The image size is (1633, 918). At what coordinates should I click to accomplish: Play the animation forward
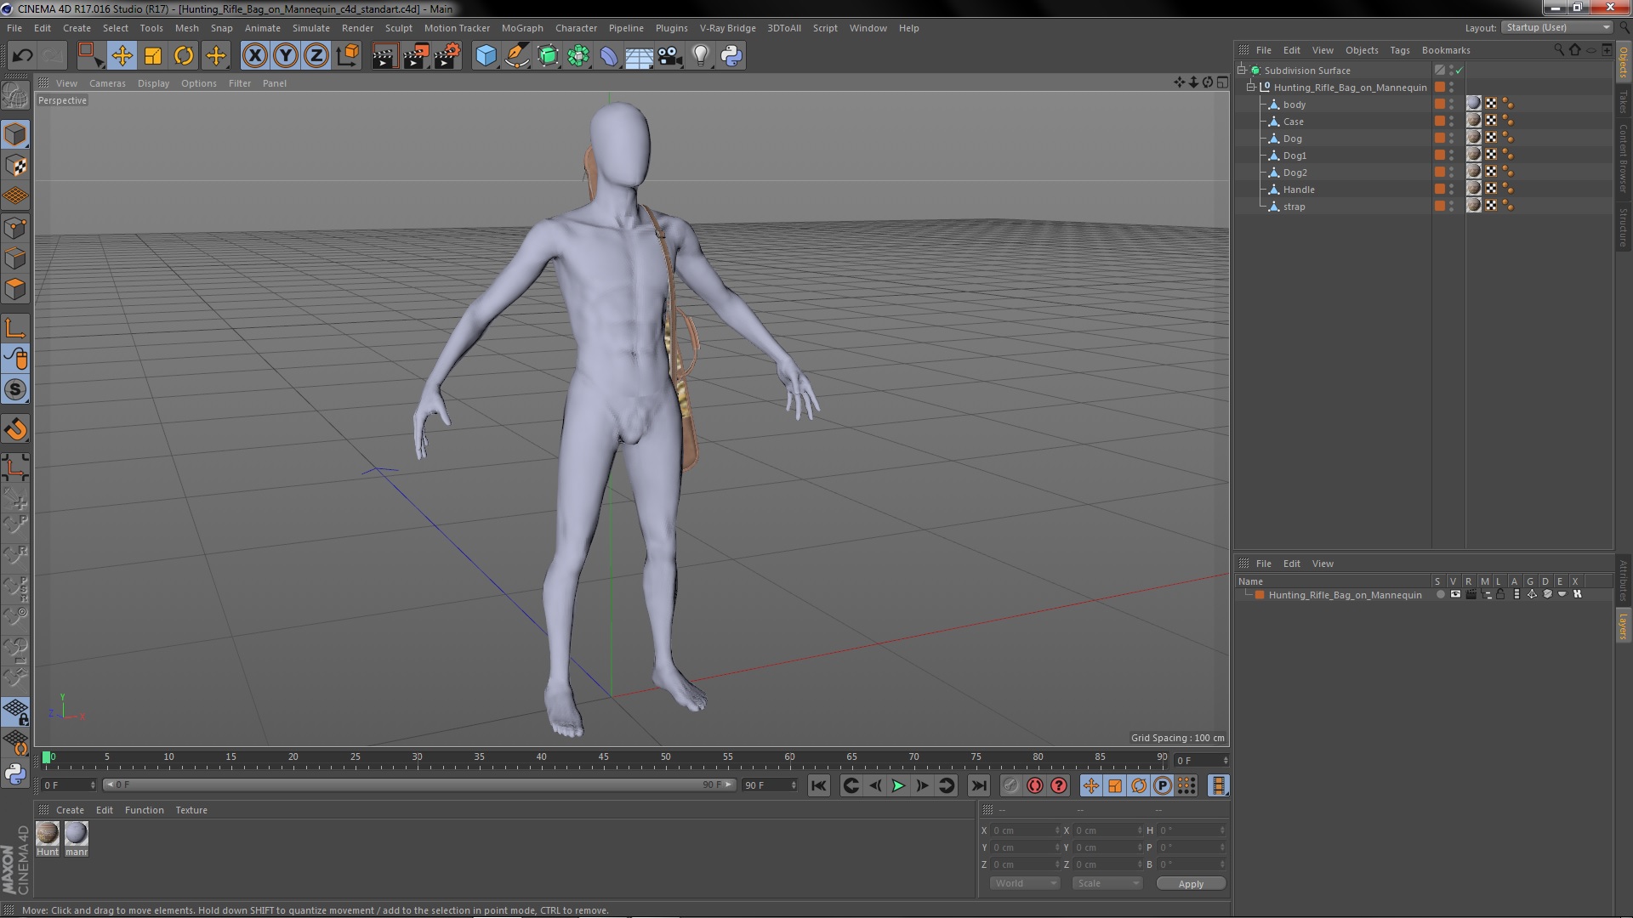click(898, 786)
